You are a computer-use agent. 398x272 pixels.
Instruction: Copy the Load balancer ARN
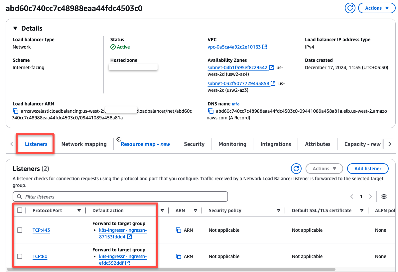click(x=16, y=111)
